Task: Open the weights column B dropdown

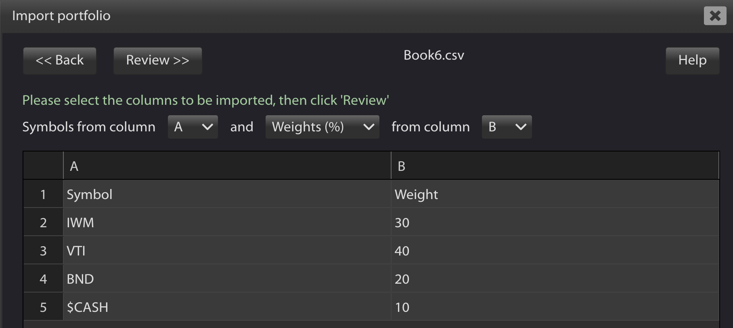Action: pyautogui.click(x=507, y=127)
